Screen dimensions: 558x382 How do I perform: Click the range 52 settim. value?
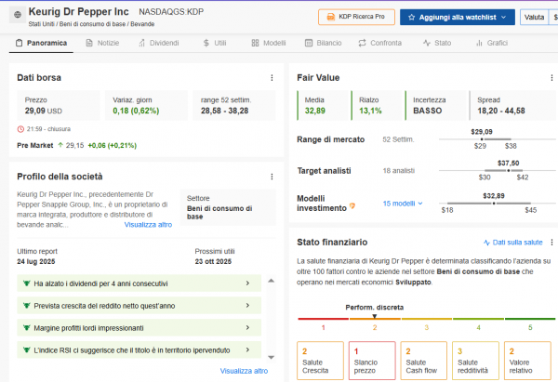pos(224,111)
